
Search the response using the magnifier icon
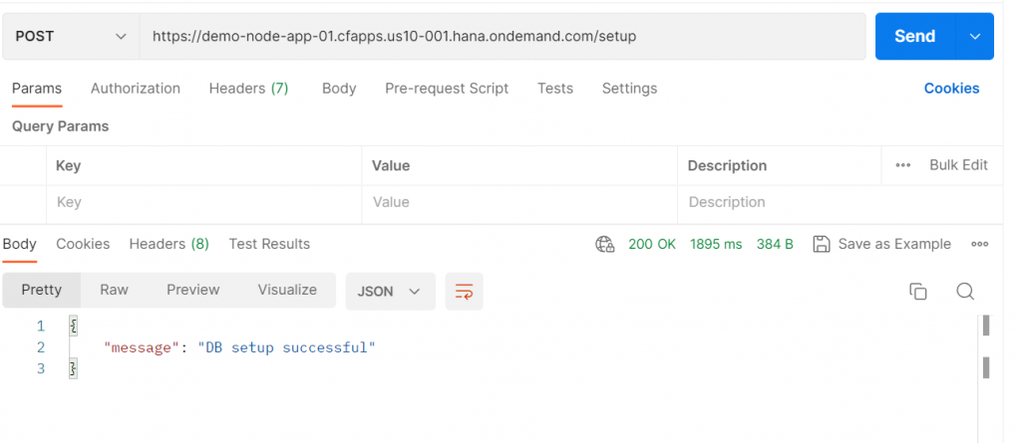click(965, 292)
